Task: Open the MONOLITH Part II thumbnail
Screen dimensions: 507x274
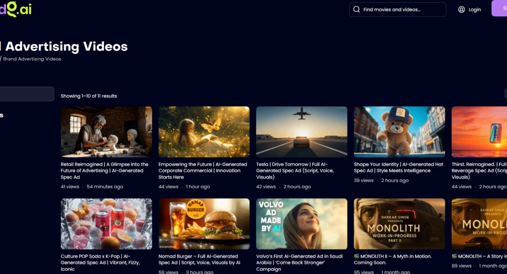Action: (399, 224)
